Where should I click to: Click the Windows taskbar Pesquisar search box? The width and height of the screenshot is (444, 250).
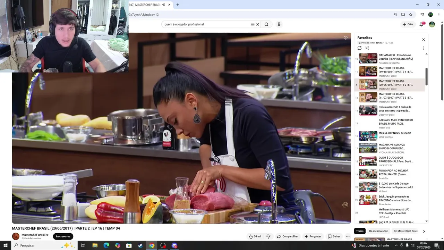44,245
